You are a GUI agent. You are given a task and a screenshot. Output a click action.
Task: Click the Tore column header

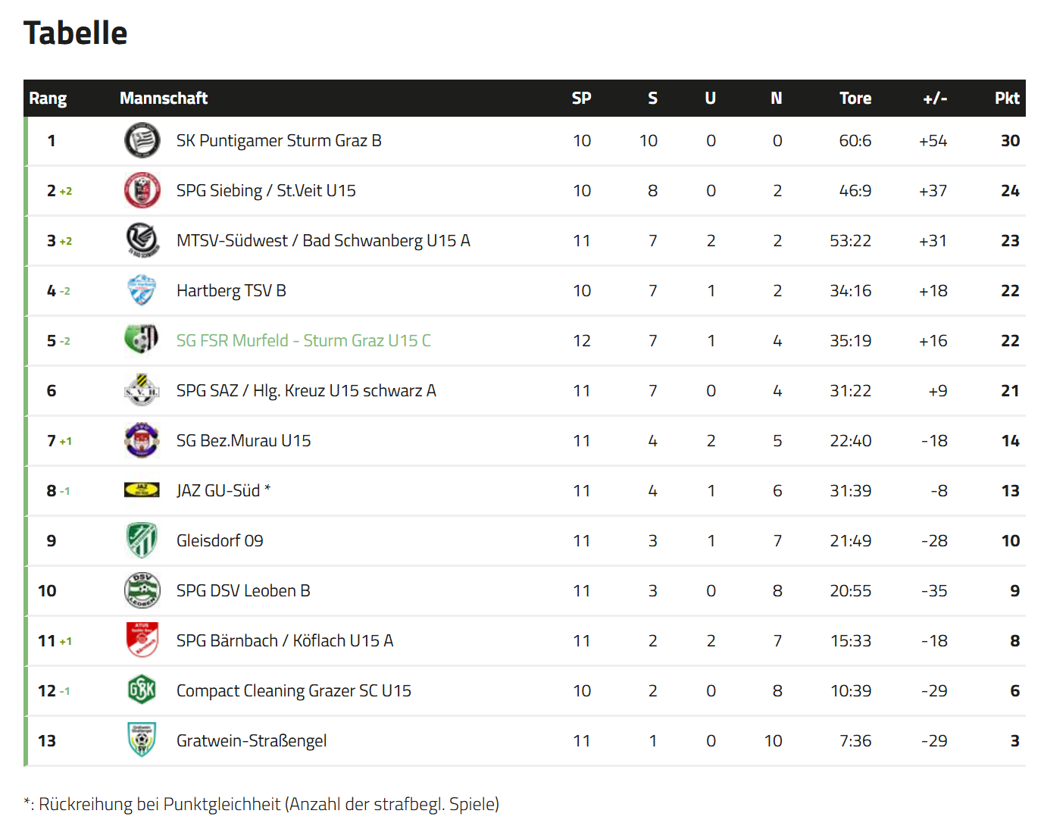point(855,99)
